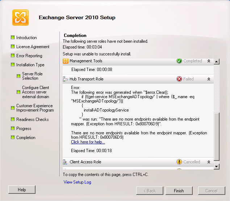Screen dimensions: 230x201
Task: Click the green square beside Installation Type
Action: click(13, 64)
